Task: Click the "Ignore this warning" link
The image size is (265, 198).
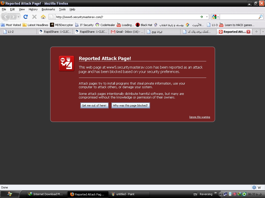Action: pyautogui.click(x=200, y=117)
